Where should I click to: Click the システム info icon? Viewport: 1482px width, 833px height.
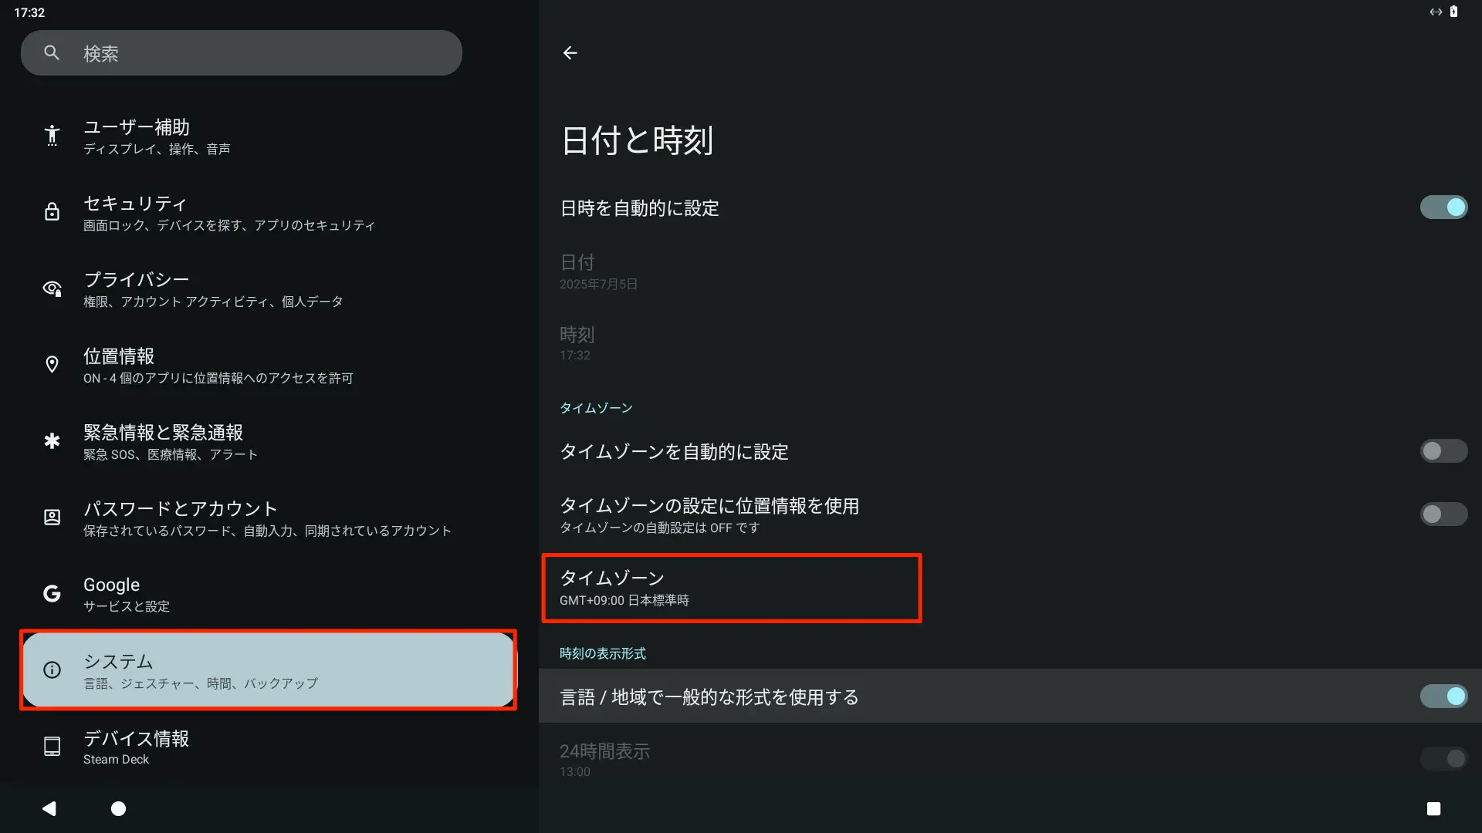52,669
